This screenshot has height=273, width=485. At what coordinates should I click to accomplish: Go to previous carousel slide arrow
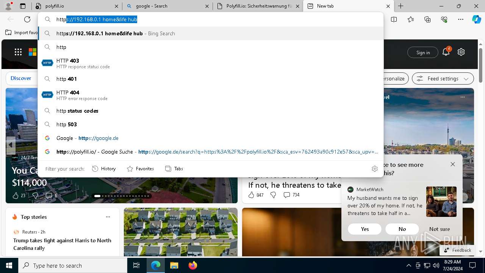10,145
